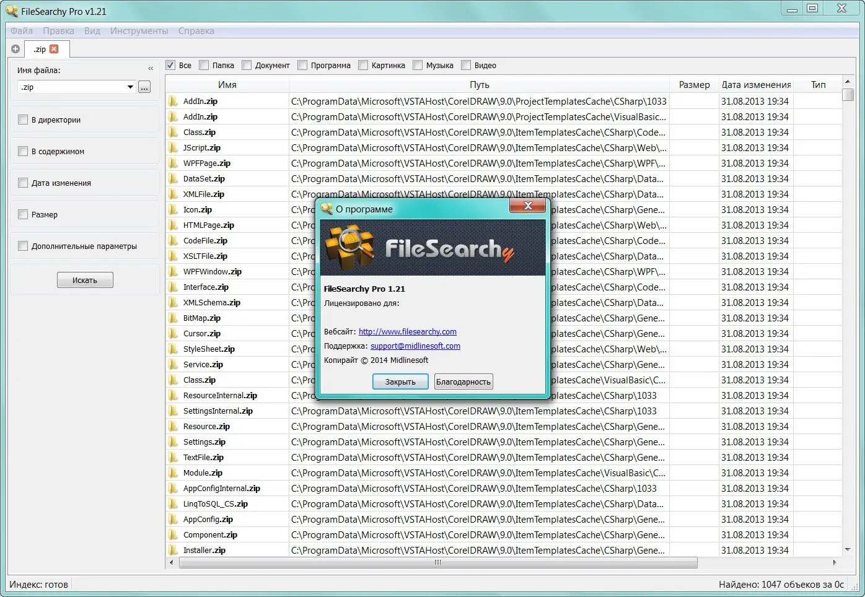
Task: Click the file icon of XMLSchema.zip
Action: pos(173,303)
